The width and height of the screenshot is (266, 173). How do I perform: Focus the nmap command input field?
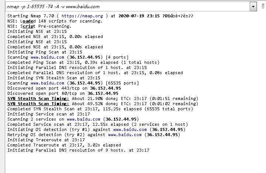point(128,7)
